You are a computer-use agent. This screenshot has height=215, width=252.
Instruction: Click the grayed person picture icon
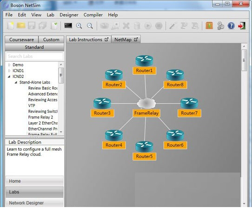tap(115, 26)
